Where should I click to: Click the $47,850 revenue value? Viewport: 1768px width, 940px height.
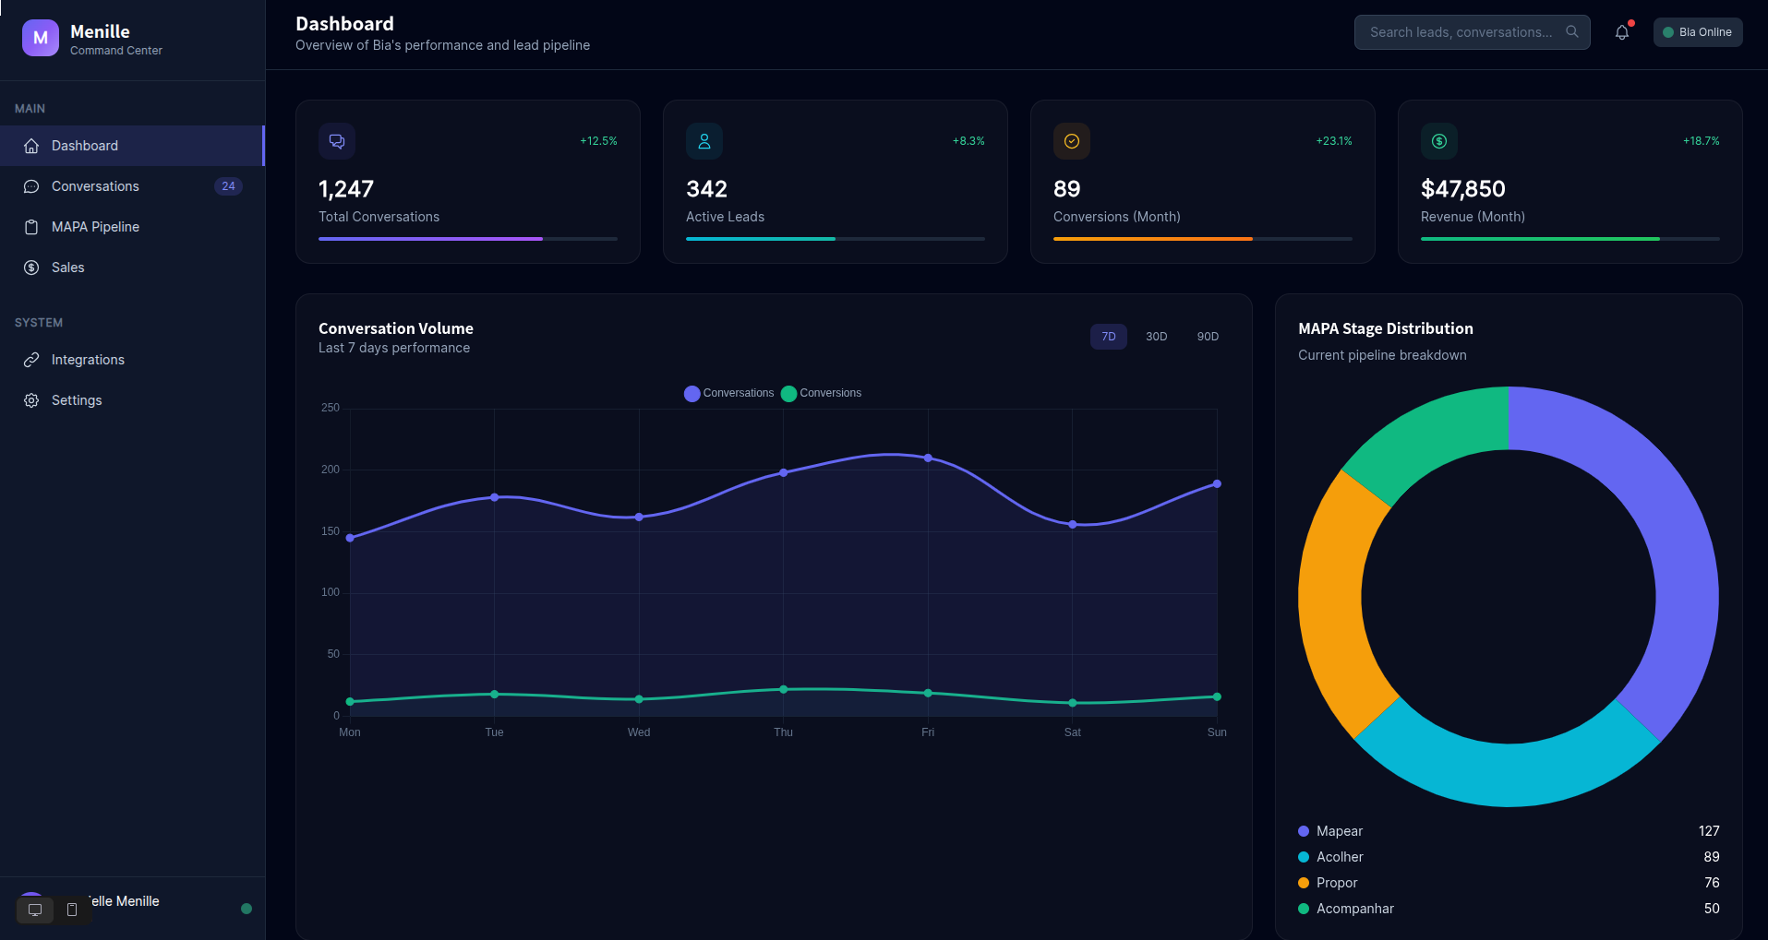tap(1463, 189)
